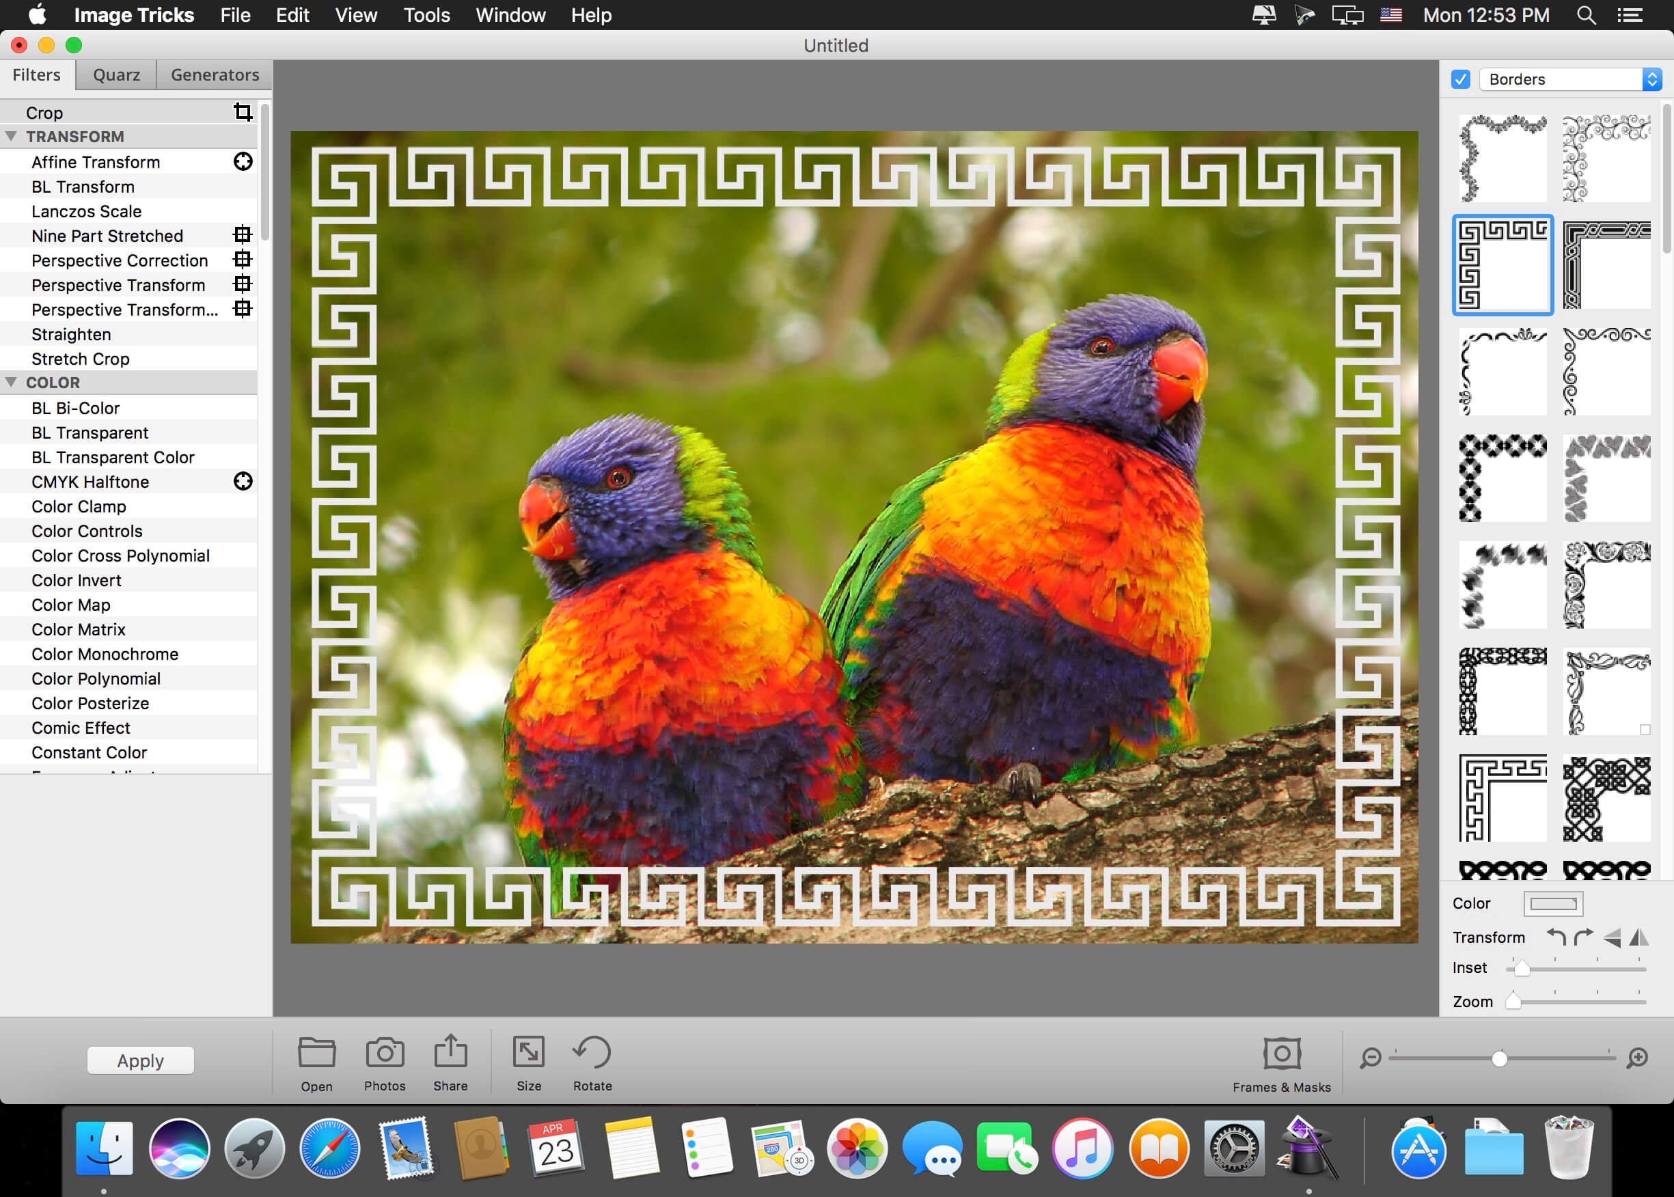This screenshot has width=1674, height=1197.
Task: Open the Borders dropdown menu
Action: [x=1571, y=79]
